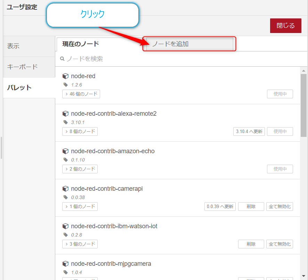Image resolution: width=308 pixels, height=280 pixels.
Task: Click version tag icon beside 3.10.1
Action: tap(66, 122)
